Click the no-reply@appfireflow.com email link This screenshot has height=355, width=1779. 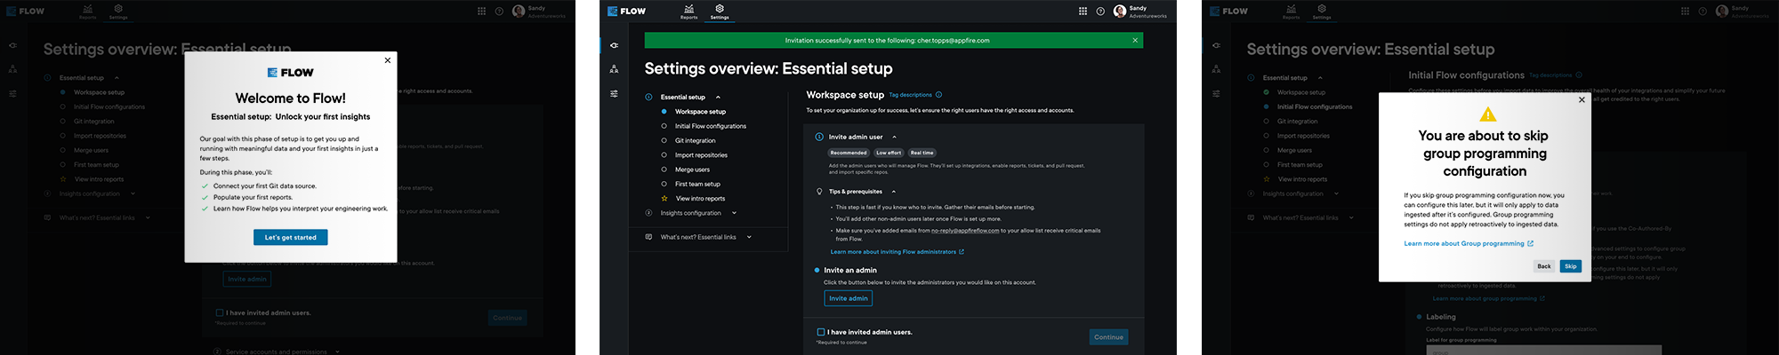tap(965, 231)
